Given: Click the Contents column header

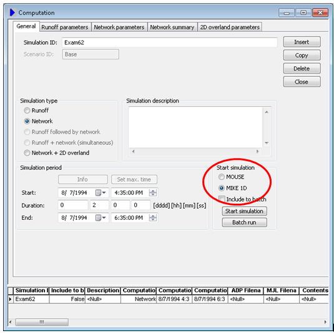Looking at the screenshot, I should (x=315, y=291).
